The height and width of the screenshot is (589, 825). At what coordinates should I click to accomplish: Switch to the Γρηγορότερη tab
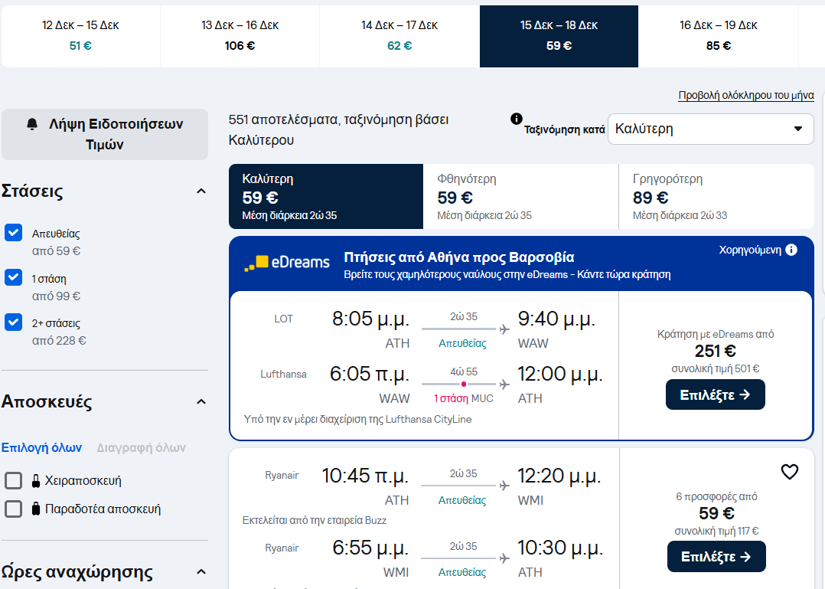pyautogui.click(x=716, y=196)
